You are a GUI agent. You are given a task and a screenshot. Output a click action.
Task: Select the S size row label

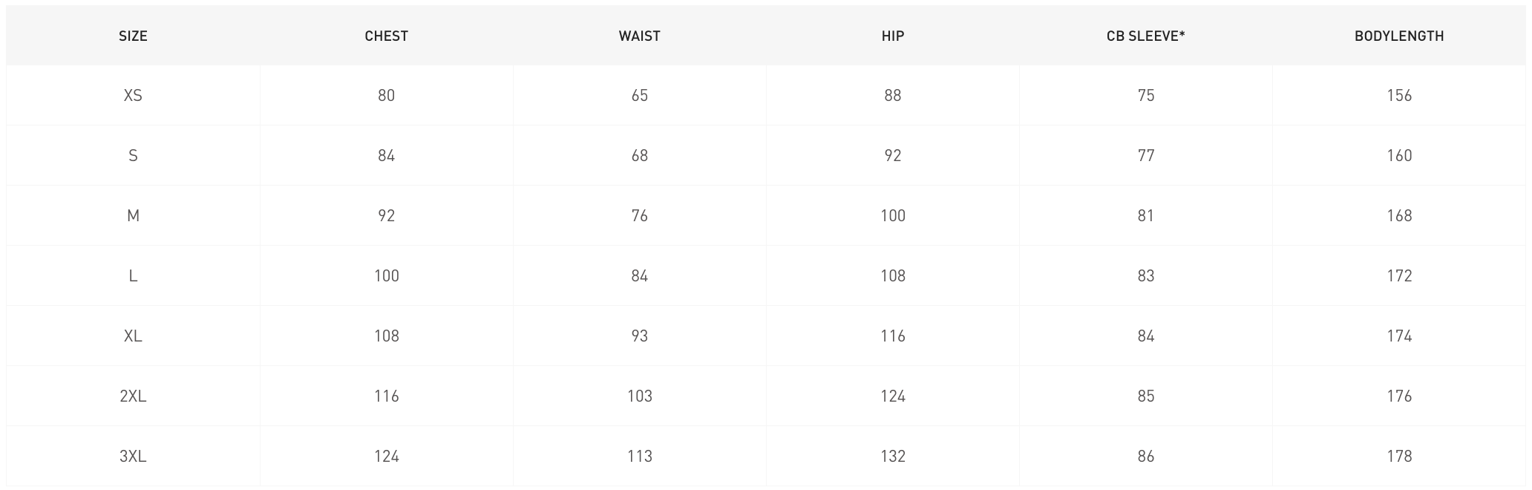click(133, 156)
